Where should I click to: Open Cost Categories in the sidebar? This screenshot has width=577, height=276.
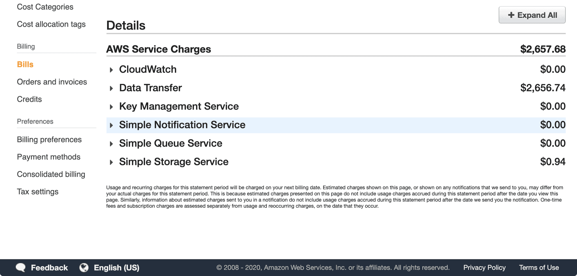click(45, 6)
